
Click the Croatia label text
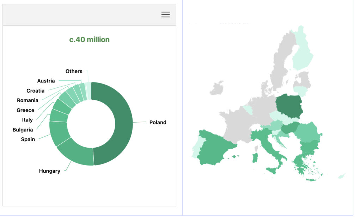pyautogui.click(x=35, y=91)
